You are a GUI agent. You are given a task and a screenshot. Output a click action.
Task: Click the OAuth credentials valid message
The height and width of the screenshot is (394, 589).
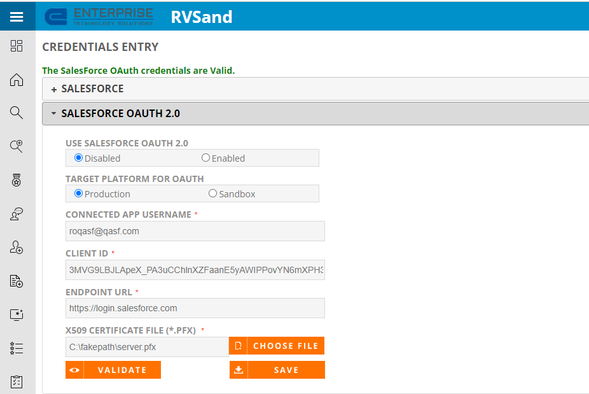pyautogui.click(x=138, y=71)
